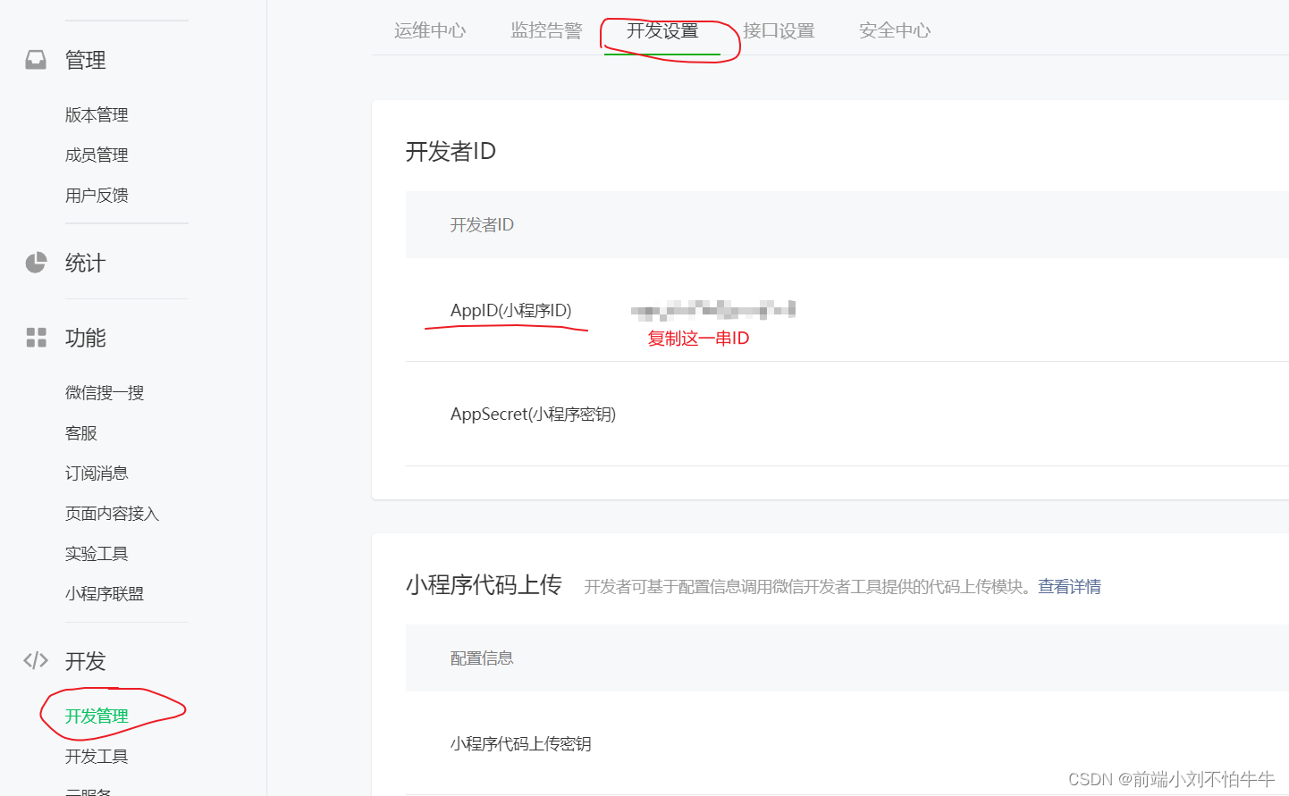Open the 运维中心 tab
The image size is (1289, 796).
tap(430, 30)
